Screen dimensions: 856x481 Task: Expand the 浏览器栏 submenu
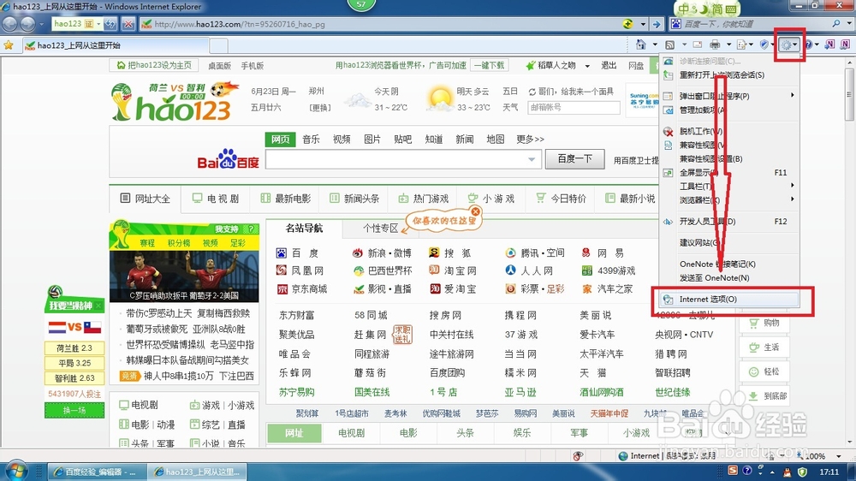[728, 199]
